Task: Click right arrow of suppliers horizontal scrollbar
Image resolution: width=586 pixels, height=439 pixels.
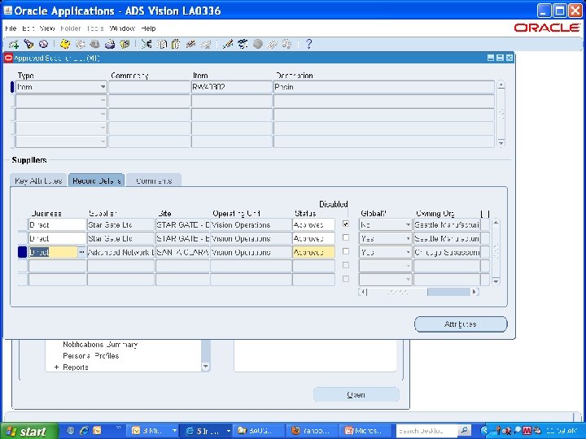Action: pos(474,292)
